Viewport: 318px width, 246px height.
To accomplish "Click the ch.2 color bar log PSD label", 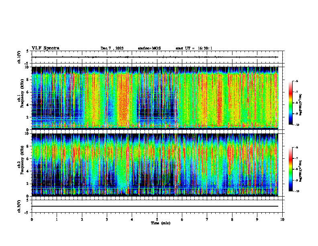I will click(301, 171).
